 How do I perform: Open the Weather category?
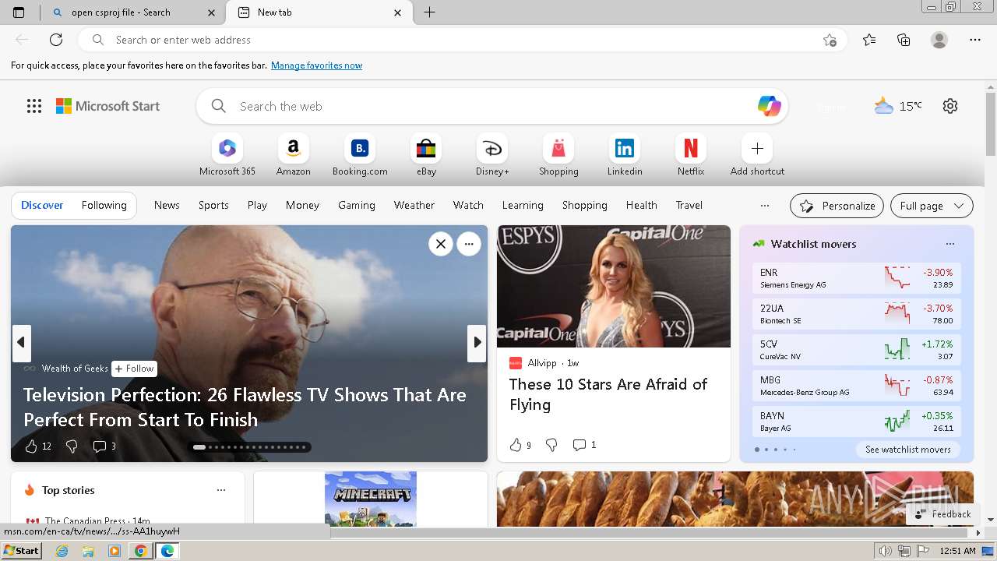414,205
